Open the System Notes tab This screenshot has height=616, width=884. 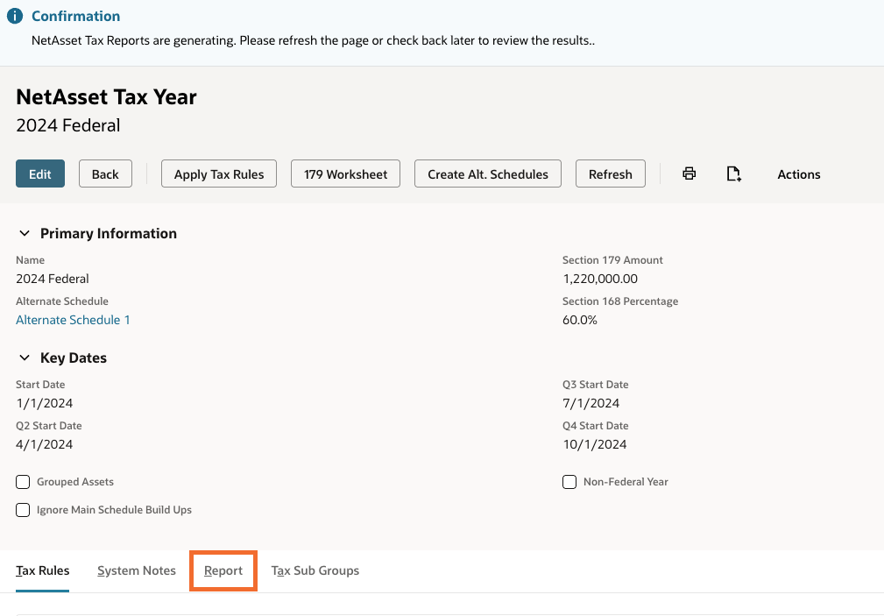[137, 570]
